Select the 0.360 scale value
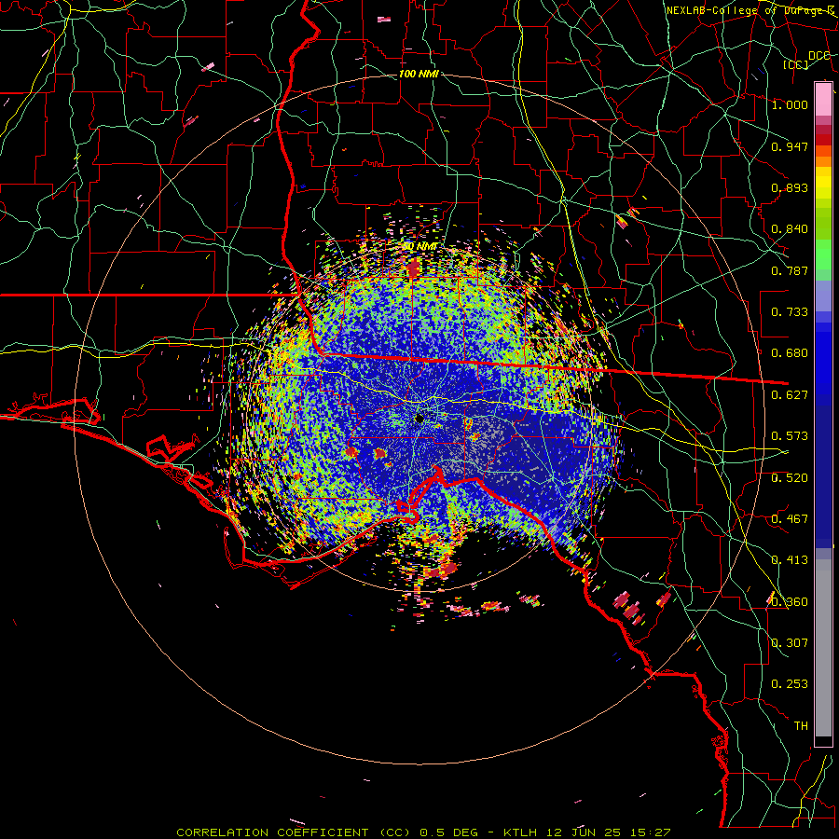 point(790,602)
